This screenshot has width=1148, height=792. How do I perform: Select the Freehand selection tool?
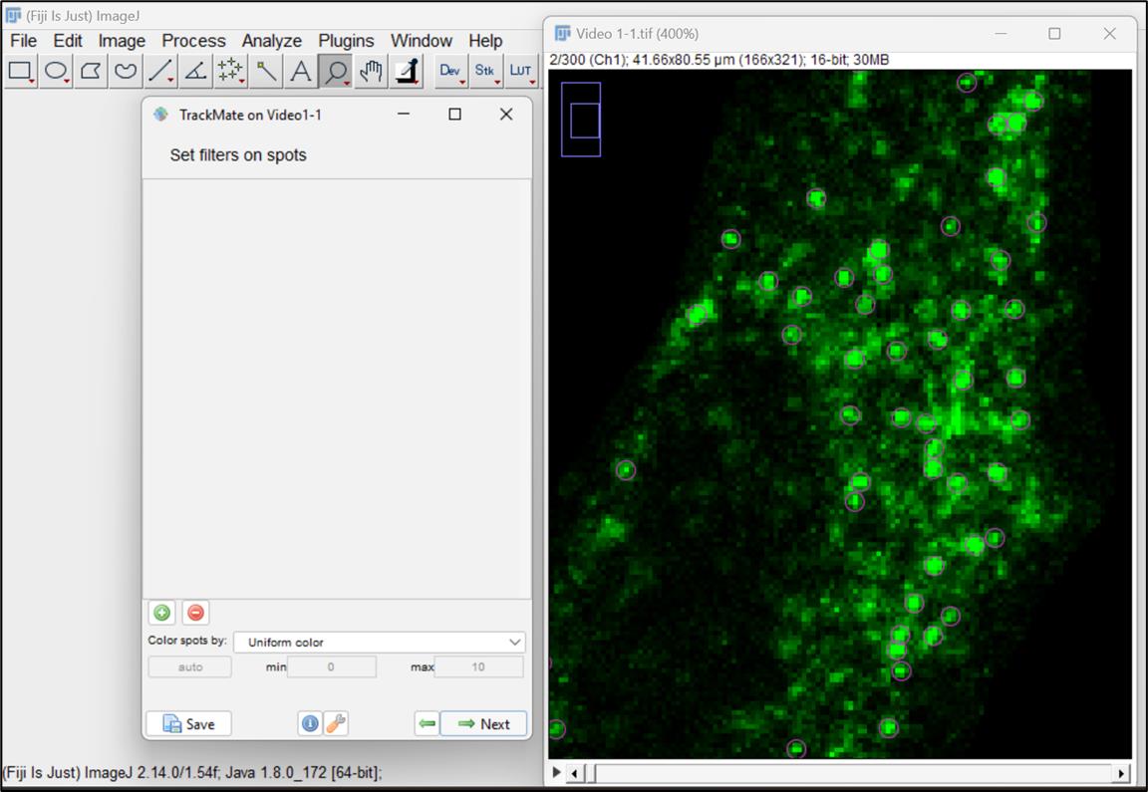(x=126, y=71)
